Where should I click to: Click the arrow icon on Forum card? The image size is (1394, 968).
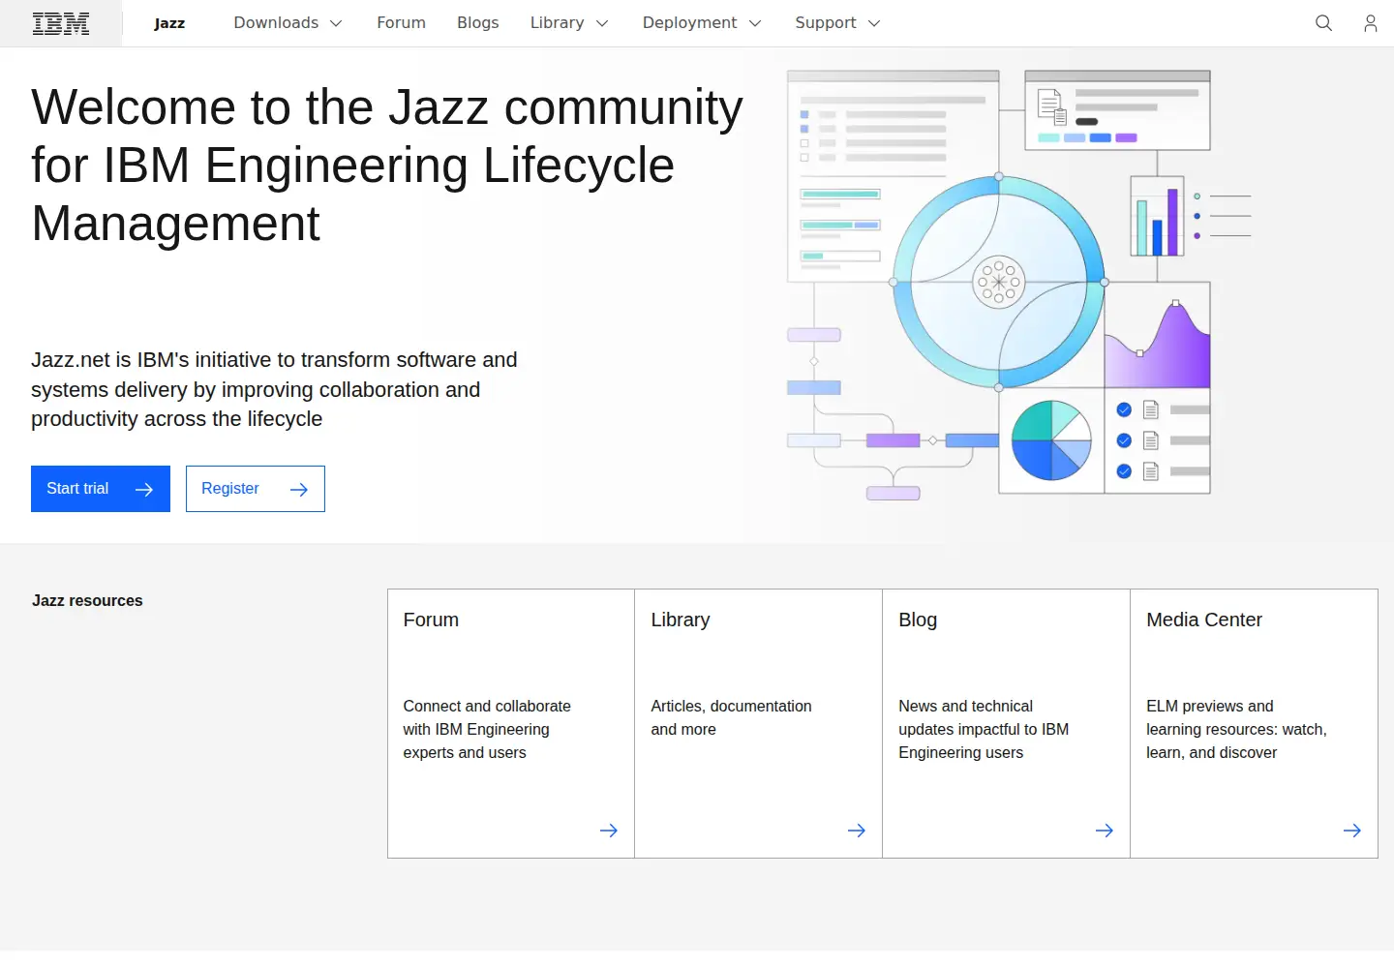coord(609,831)
